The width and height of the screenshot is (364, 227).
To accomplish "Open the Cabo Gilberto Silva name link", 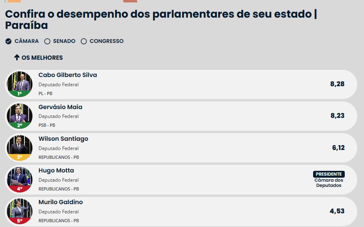I will coord(68,75).
